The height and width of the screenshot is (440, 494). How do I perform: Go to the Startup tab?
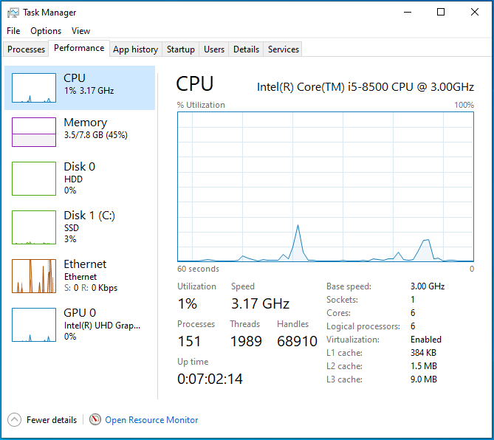tap(181, 49)
